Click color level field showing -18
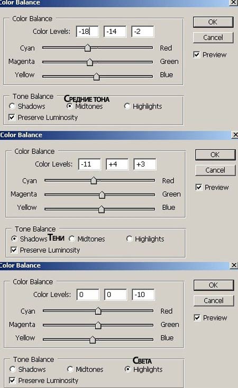Screen dimensions: 238x388 [87, 32]
